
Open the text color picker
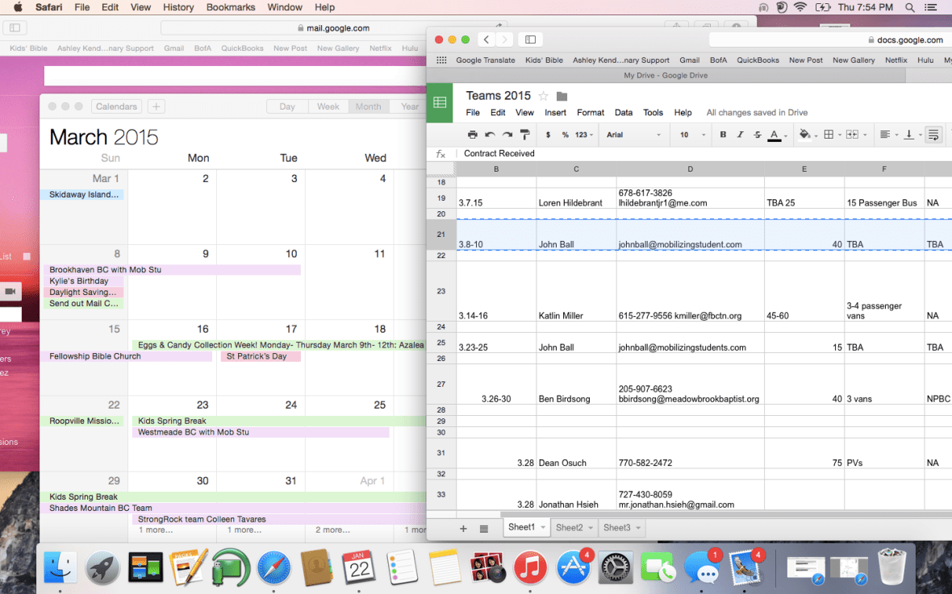pyautogui.click(x=773, y=135)
